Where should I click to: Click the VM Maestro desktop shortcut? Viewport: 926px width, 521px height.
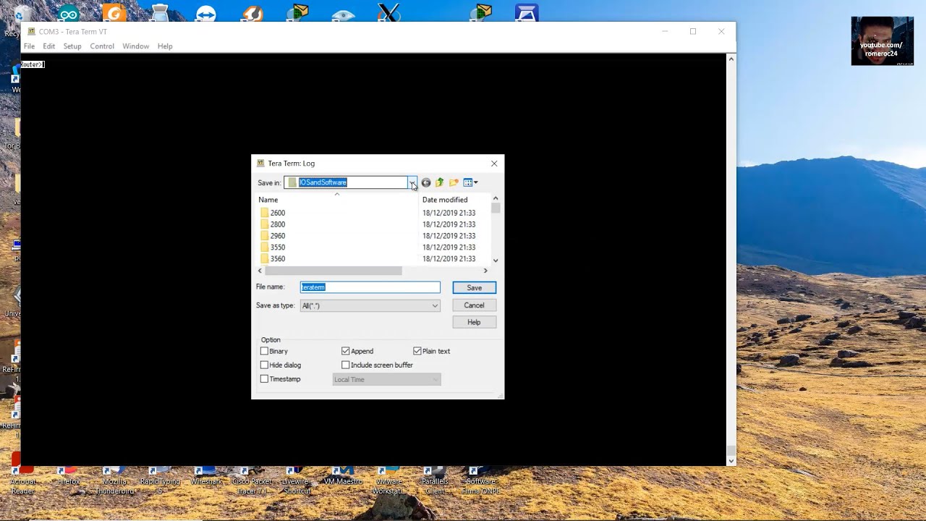(343, 474)
